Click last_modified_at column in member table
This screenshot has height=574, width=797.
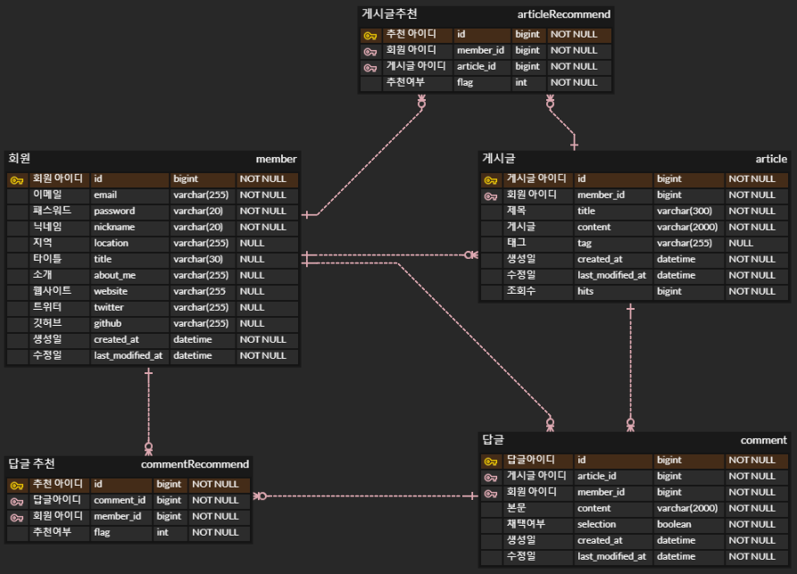point(129,355)
